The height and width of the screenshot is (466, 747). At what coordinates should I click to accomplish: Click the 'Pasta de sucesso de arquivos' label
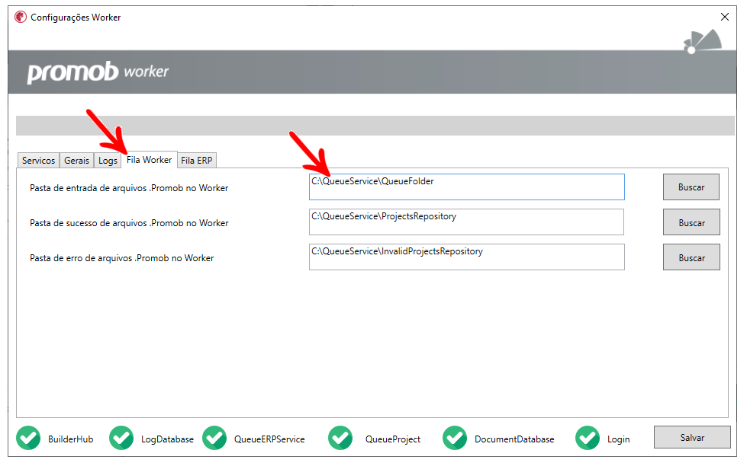click(129, 223)
